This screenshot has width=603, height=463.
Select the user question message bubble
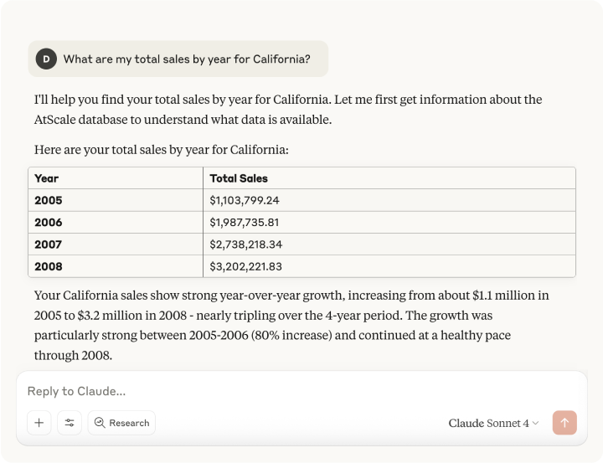[186, 59]
